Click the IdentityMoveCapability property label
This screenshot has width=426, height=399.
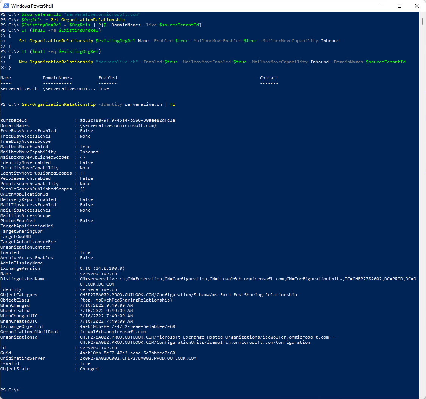pos(30,168)
